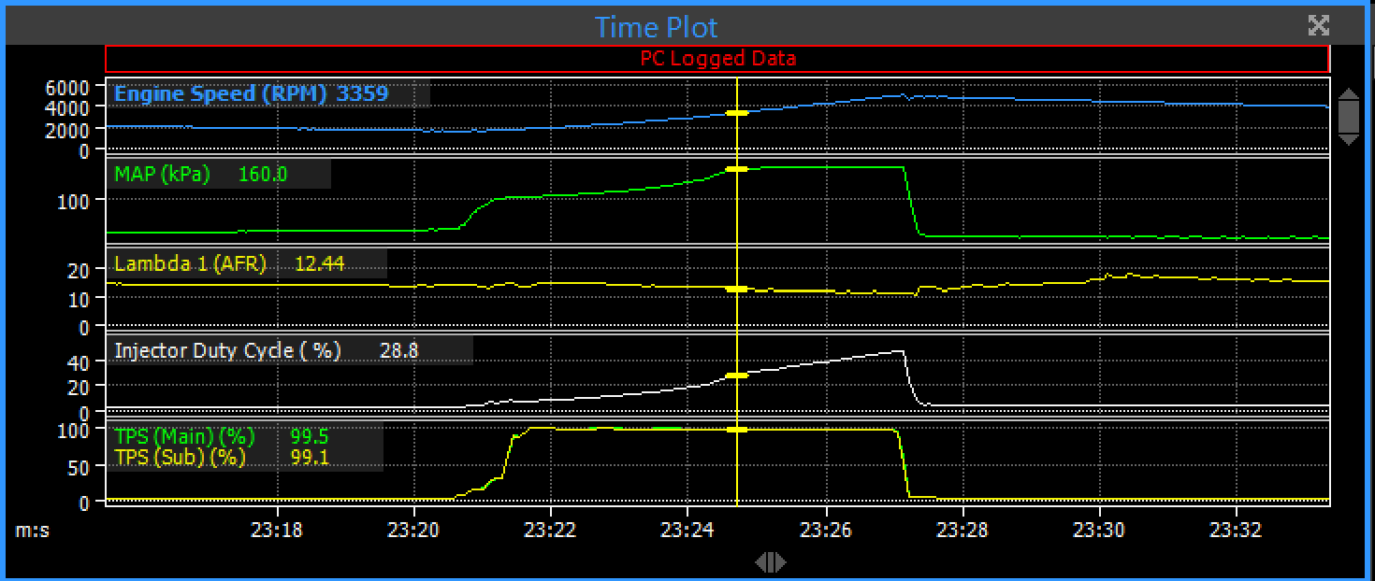The image size is (1375, 581).
Task: Click the 23:28 time axis label
Action: pyautogui.click(x=962, y=530)
